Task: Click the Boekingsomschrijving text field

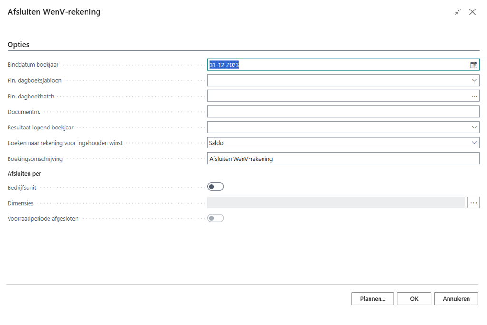Action: tap(343, 158)
